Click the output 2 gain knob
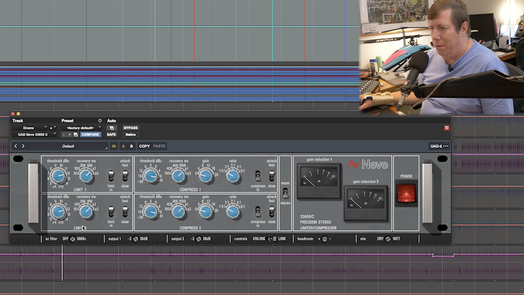Viewport: 524px width, 295px height. (x=199, y=239)
